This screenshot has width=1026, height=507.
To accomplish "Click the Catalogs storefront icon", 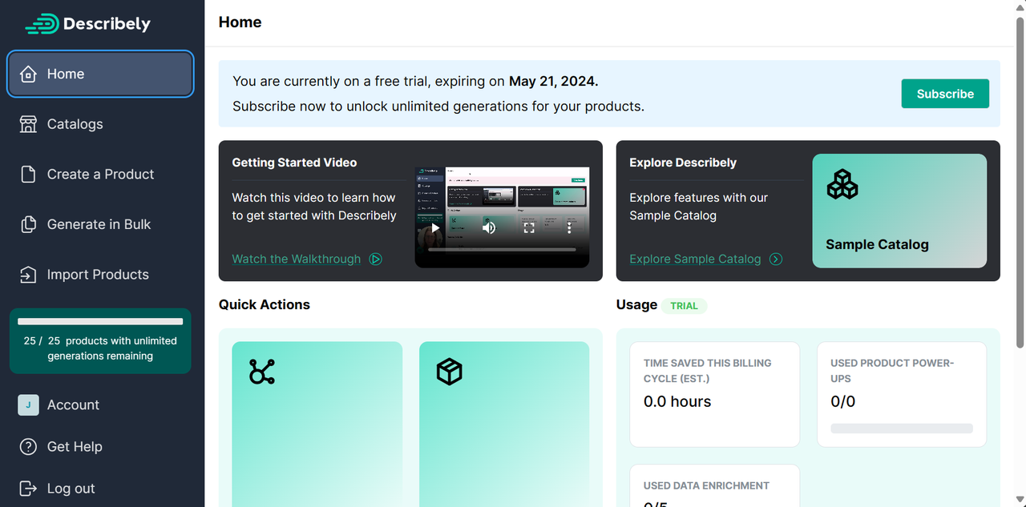I will [x=28, y=124].
